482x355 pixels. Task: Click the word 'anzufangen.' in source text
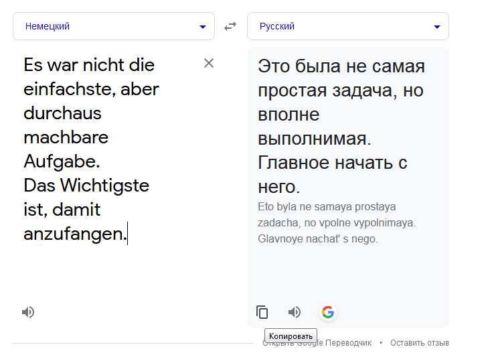click(x=75, y=234)
